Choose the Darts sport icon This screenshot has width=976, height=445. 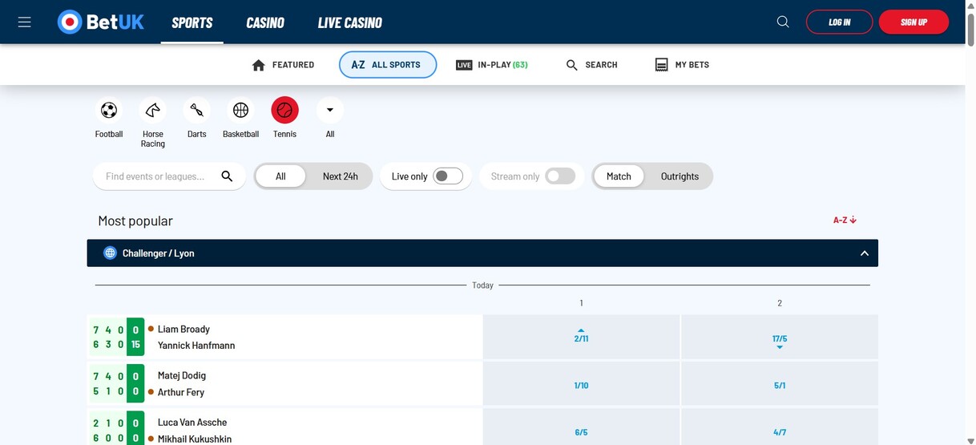196,111
